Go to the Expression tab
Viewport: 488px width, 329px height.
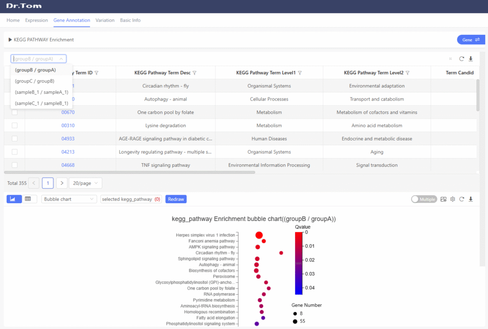tap(37, 20)
